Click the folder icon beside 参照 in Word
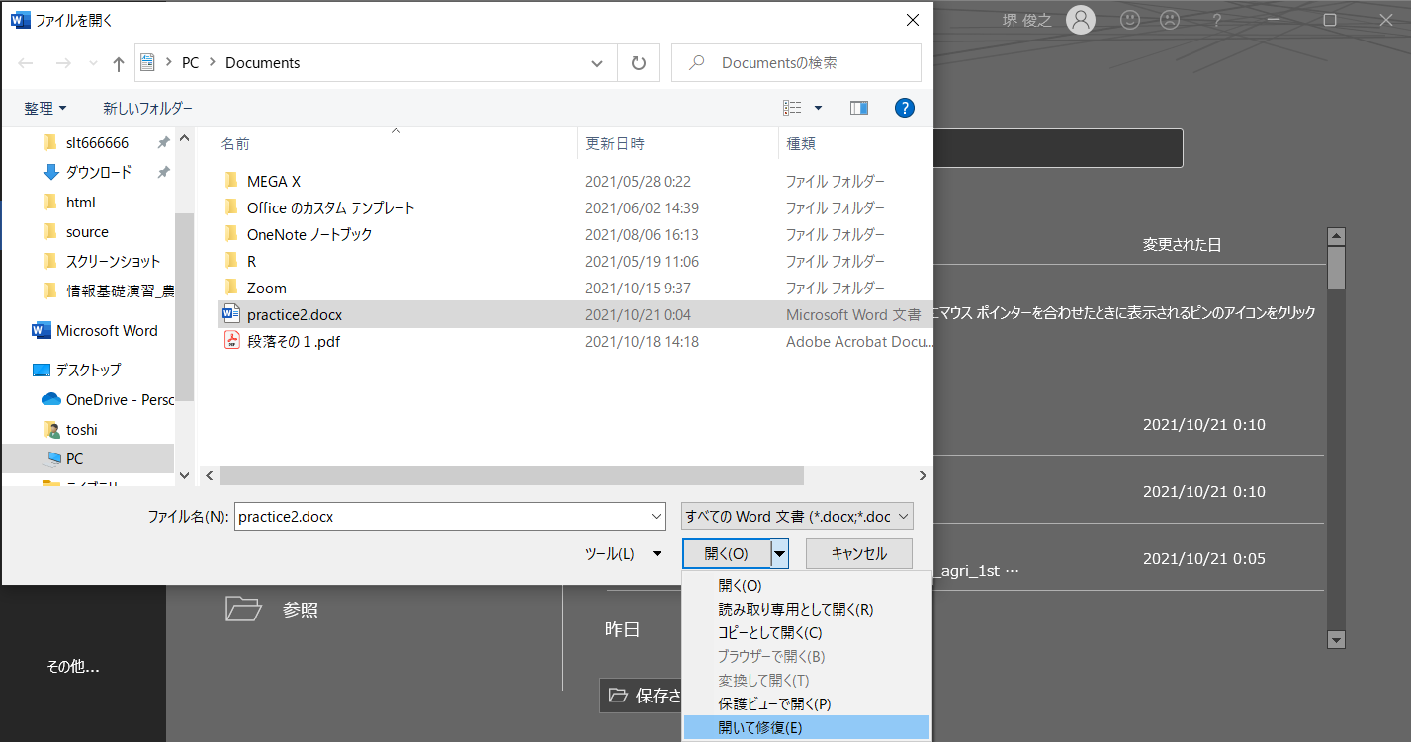1411x742 pixels. click(x=243, y=609)
